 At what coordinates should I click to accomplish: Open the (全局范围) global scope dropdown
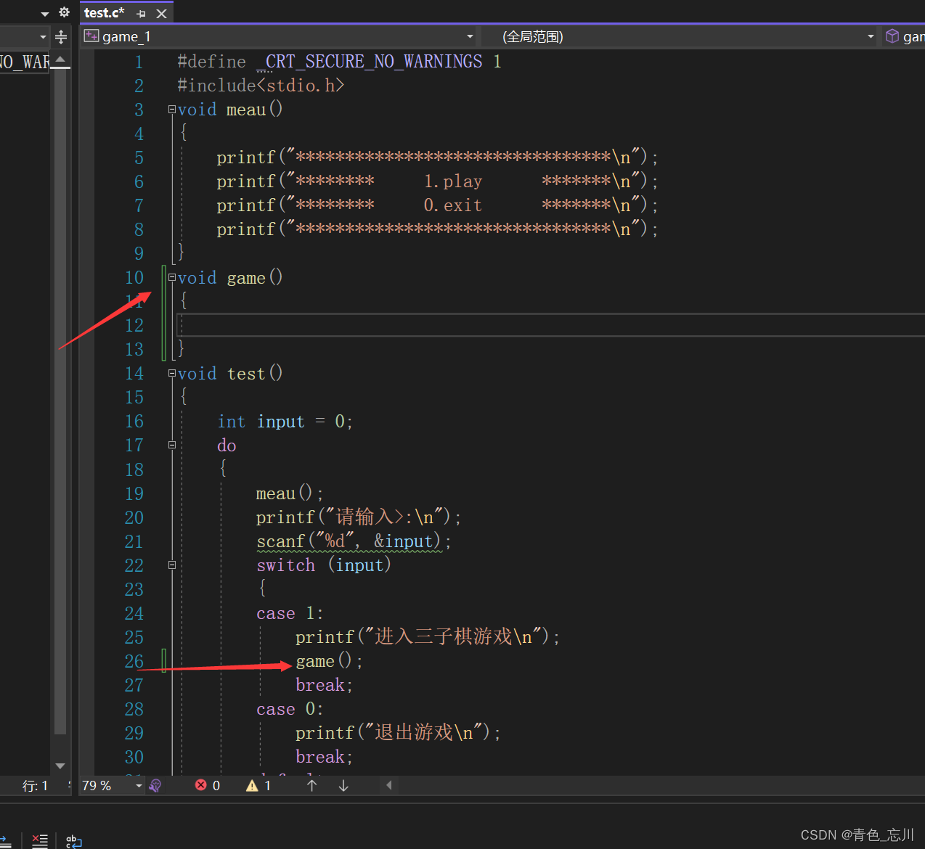pyautogui.click(x=871, y=36)
